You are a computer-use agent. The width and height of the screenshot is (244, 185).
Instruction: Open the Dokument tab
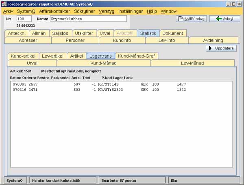click(x=173, y=33)
